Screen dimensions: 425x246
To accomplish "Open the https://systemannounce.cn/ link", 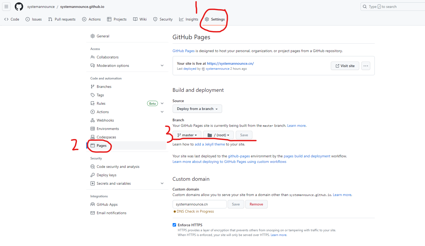I will pyautogui.click(x=230, y=63).
